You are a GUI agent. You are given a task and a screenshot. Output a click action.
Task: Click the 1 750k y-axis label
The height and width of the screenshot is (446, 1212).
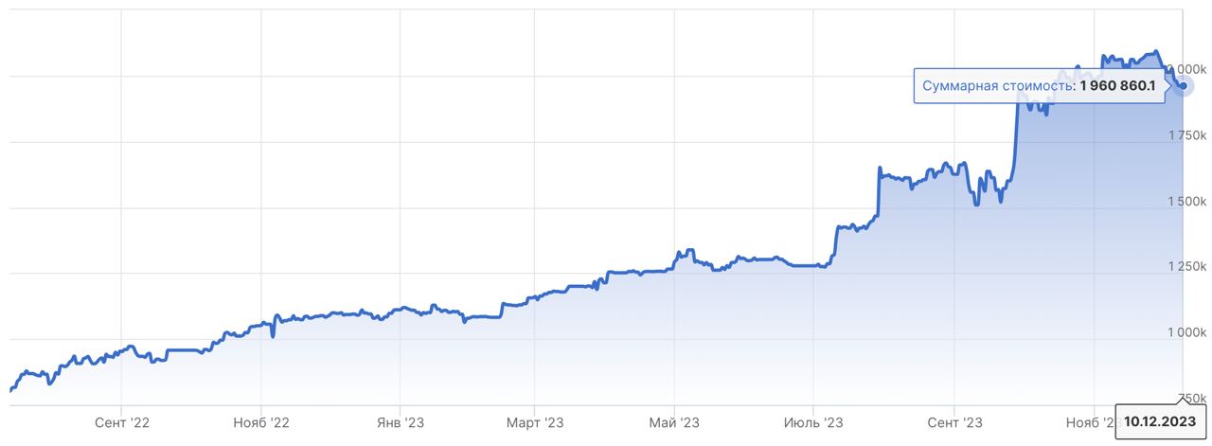point(1185,136)
